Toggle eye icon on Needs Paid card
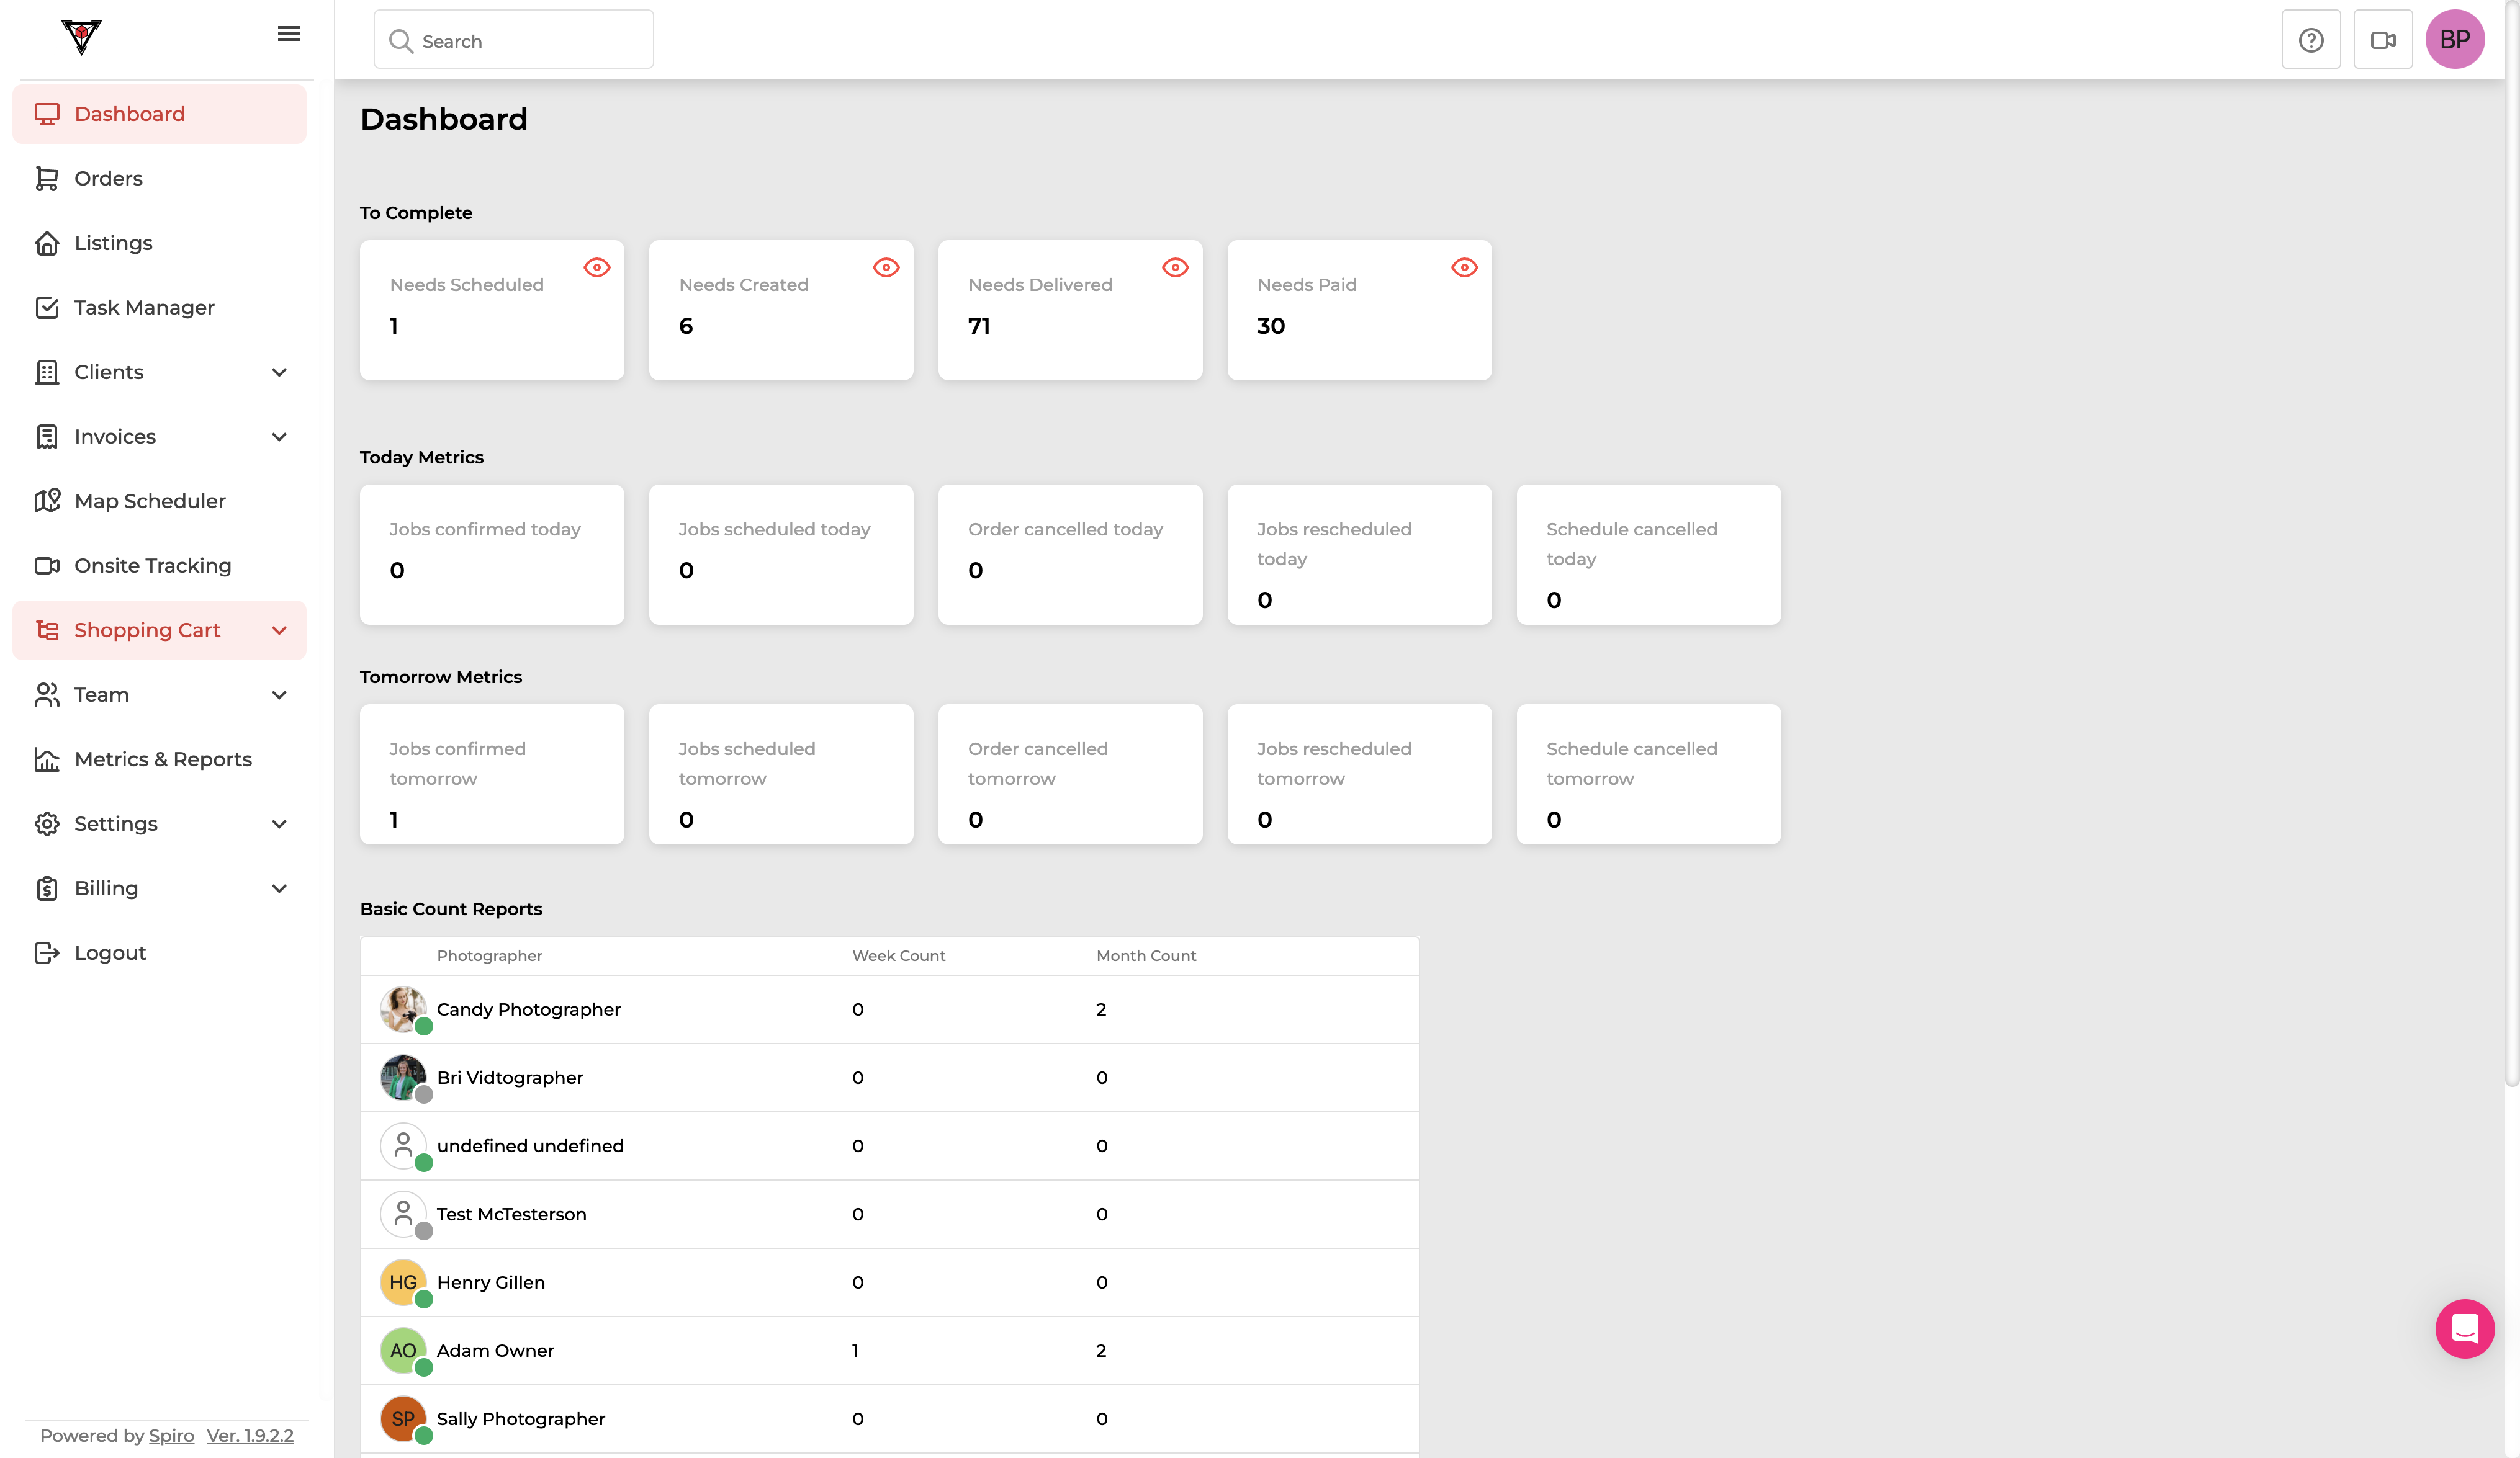Image resolution: width=2520 pixels, height=1458 pixels. click(x=1464, y=267)
